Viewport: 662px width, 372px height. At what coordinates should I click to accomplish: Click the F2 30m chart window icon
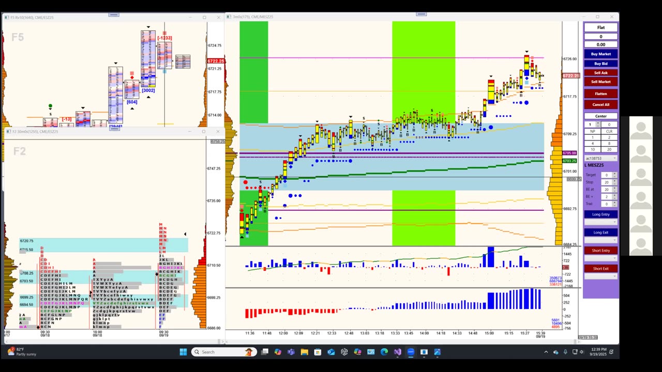tap(8, 132)
